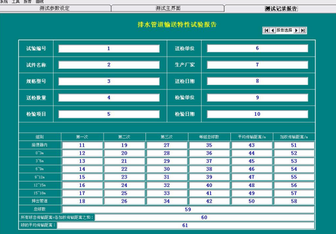The height and width of the screenshot is (234, 336).
Task: Open the 系统 menu
Action: (4, 2)
